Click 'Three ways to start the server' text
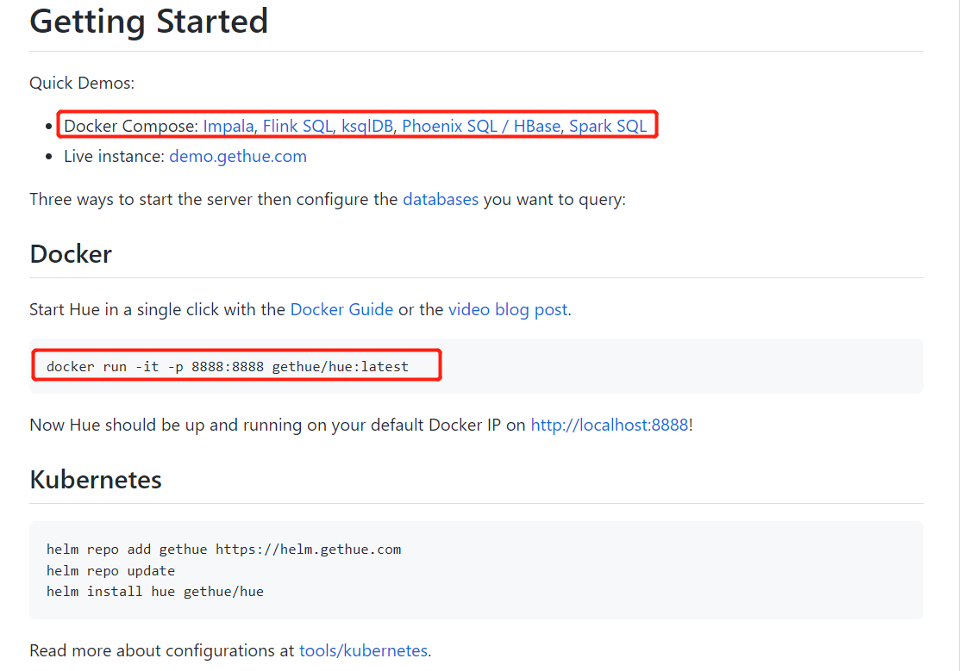The height and width of the screenshot is (671, 964). [x=142, y=200]
